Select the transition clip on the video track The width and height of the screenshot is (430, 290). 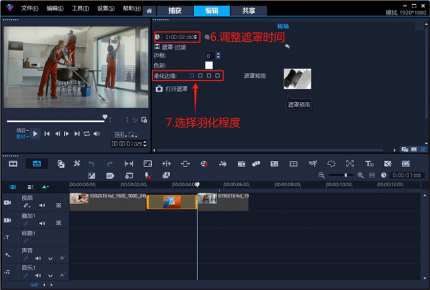coord(172,201)
